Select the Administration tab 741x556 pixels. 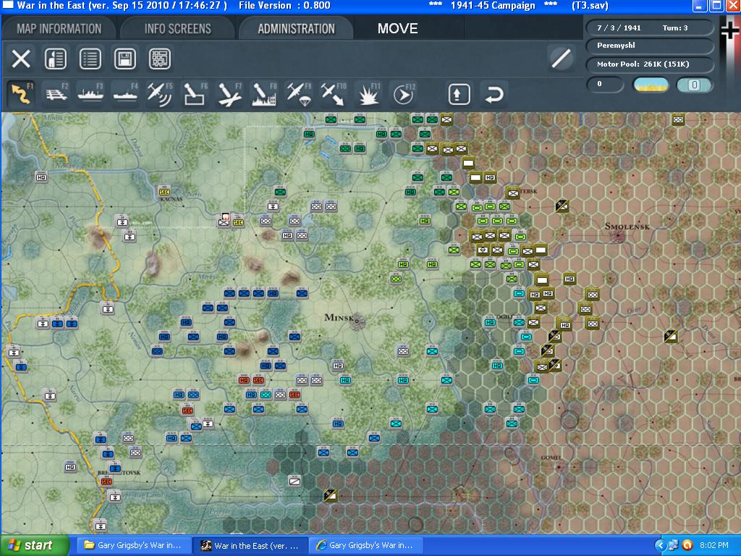pos(296,28)
